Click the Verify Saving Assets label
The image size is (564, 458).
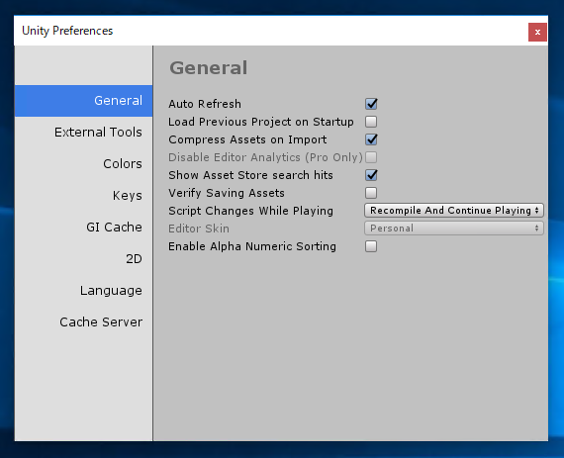227,193
